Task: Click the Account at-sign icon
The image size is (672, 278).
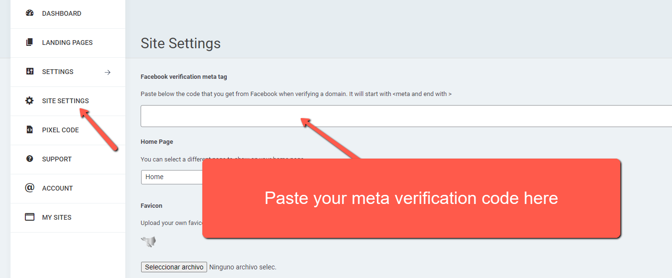Action: pyautogui.click(x=30, y=188)
